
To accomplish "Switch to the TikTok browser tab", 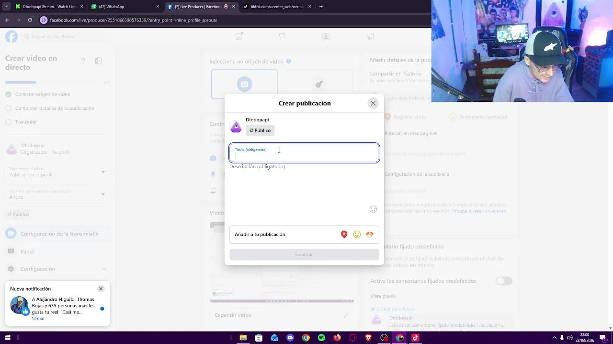I will click(277, 7).
